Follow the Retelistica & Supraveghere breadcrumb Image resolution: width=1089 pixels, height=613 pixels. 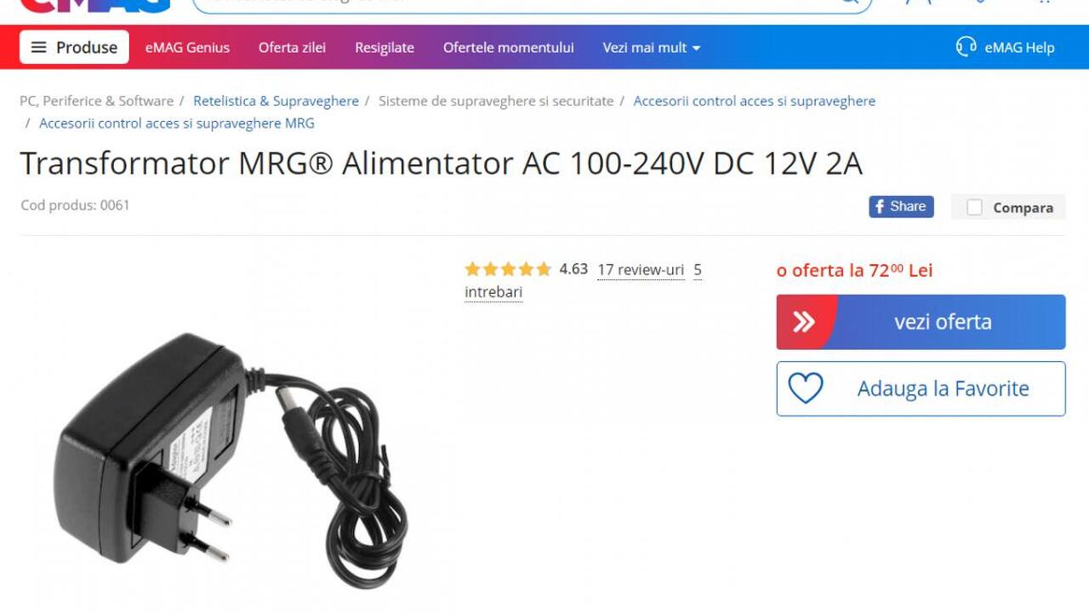[276, 100]
